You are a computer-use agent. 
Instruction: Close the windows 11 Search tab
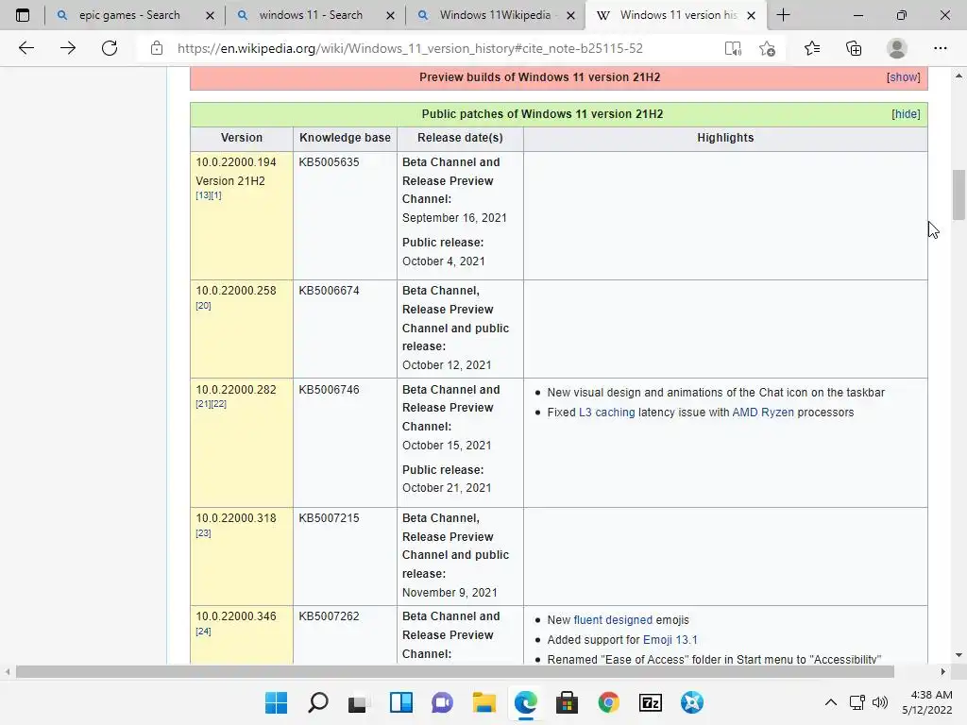point(390,15)
